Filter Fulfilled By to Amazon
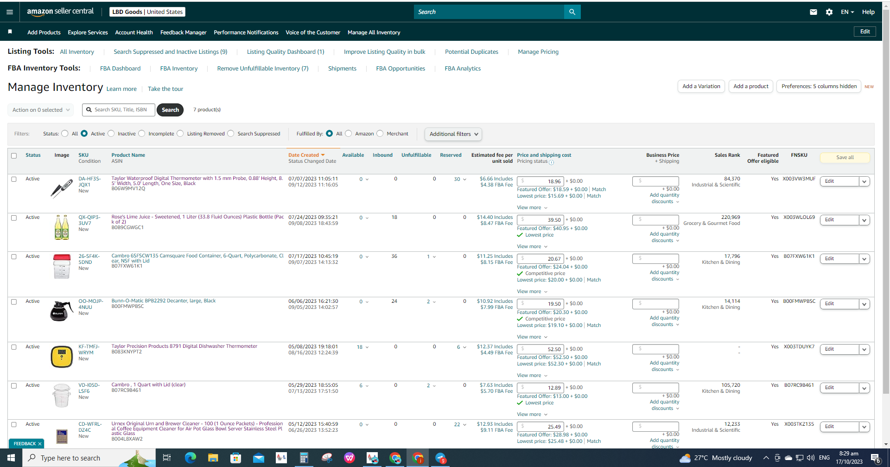 click(348, 134)
